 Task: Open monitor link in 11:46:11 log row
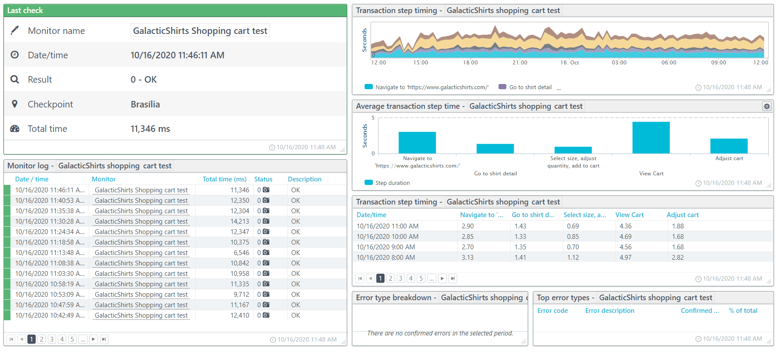pyautogui.click(x=141, y=190)
